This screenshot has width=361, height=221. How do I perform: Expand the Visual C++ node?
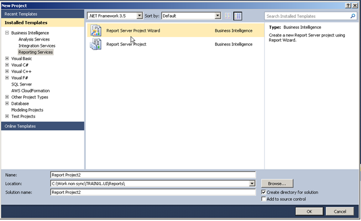coord(7,71)
